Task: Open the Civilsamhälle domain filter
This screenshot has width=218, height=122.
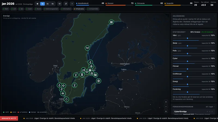Action: coord(93,9)
